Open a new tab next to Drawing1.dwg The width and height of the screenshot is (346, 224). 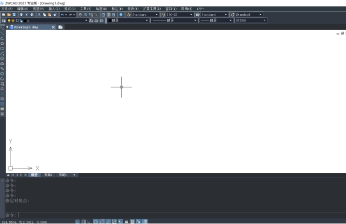pyautogui.click(x=61, y=27)
